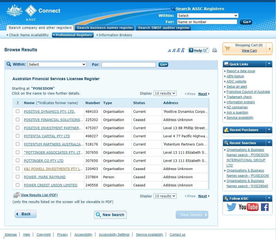Screen dimensions: 276x239
Task: Open the top Display 10 results dropdown
Action: (x=165, y=93)
